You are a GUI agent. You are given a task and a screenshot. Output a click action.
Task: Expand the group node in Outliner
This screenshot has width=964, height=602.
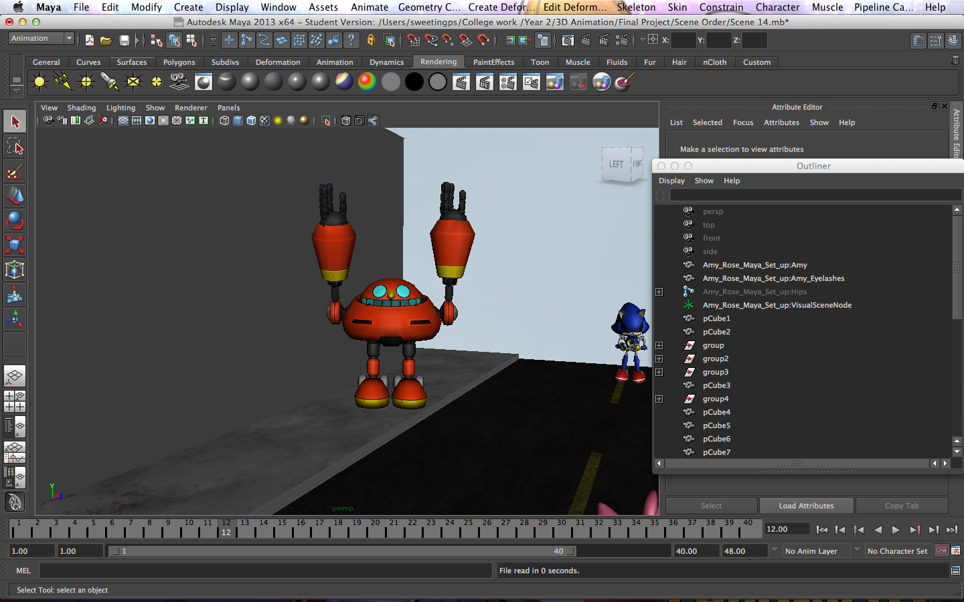pos(659,345)
